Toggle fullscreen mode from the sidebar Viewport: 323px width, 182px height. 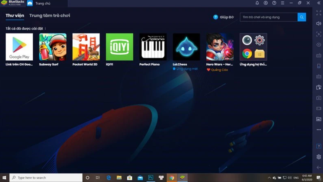319,13
